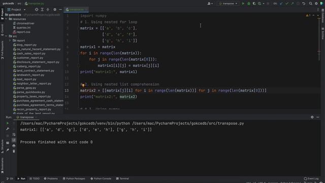Hide the Project tool window
The height and width of the screenshot is (183, 325).
coord(60,10)
